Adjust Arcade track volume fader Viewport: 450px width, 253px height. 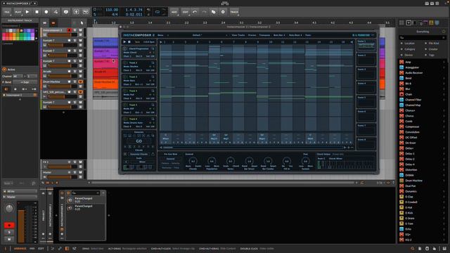[x=63, y=76]
